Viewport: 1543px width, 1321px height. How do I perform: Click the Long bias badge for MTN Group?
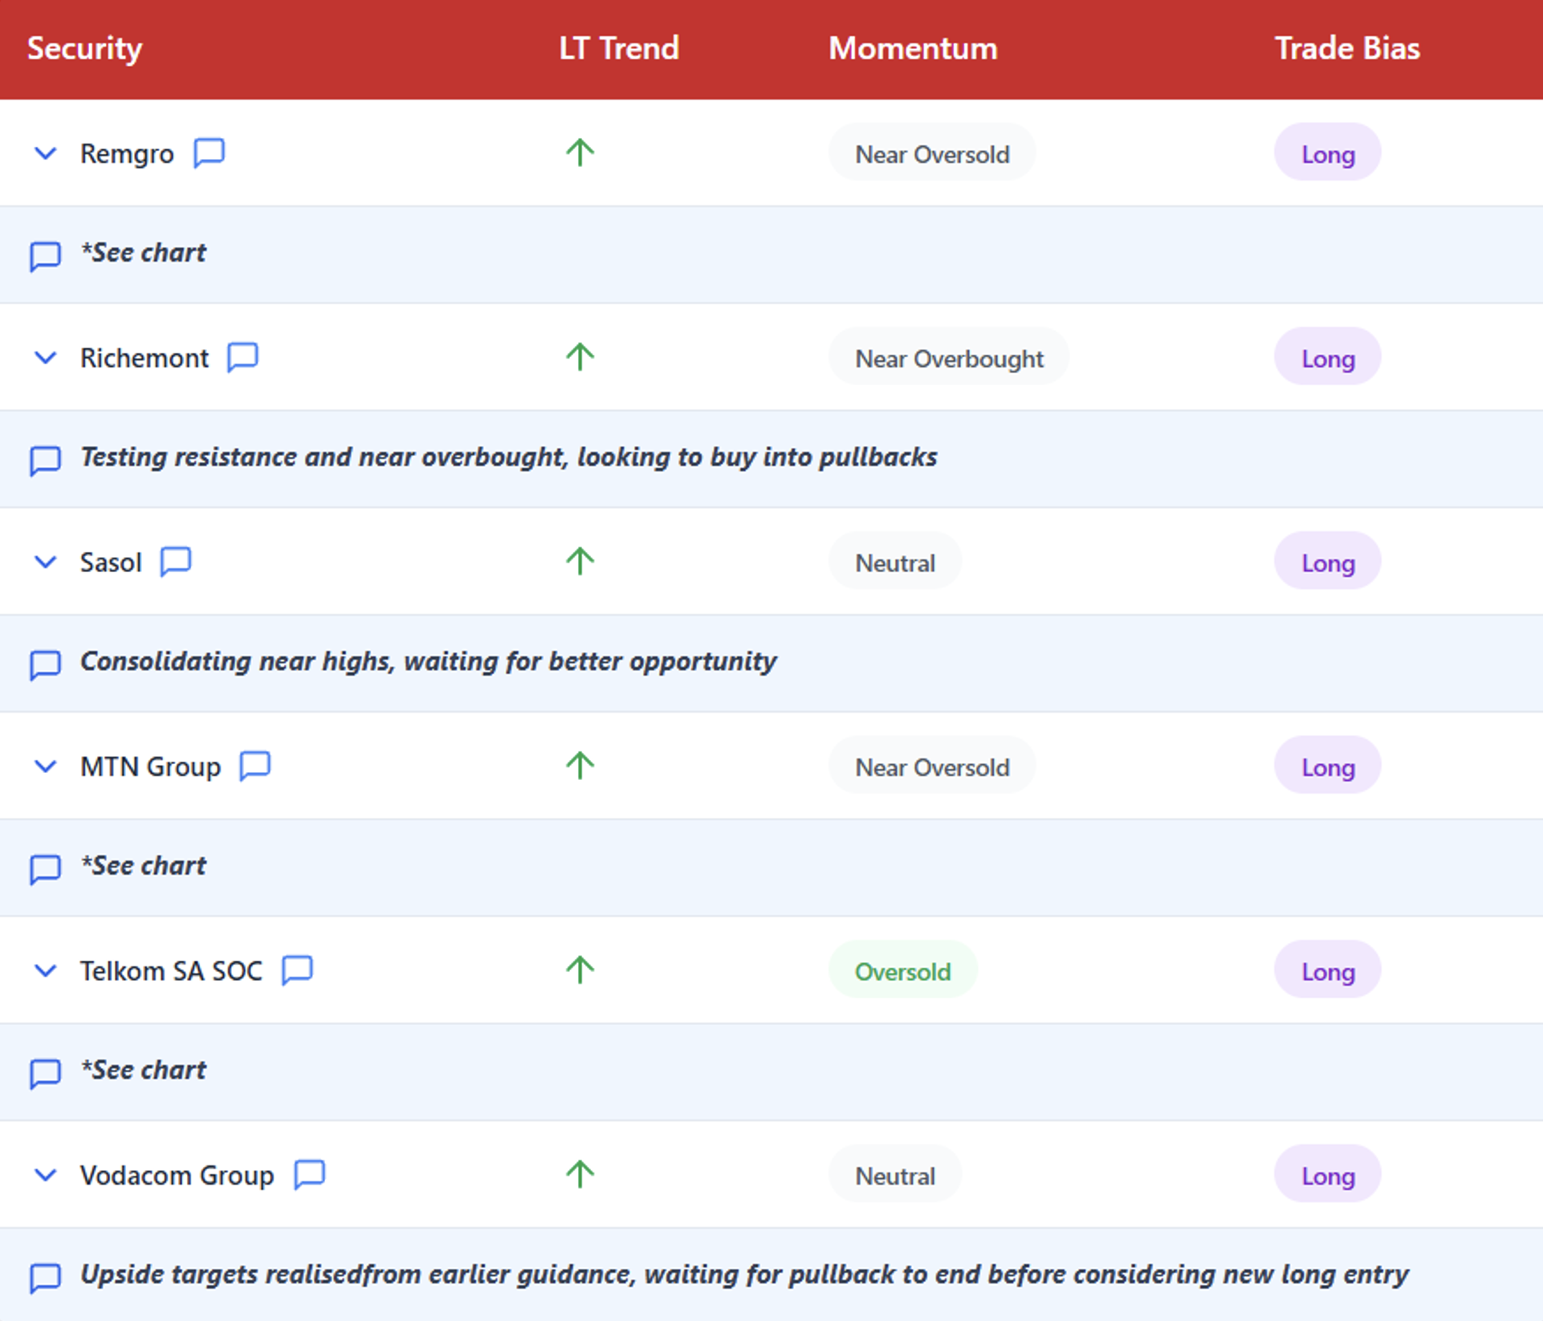click(1328, 766)
